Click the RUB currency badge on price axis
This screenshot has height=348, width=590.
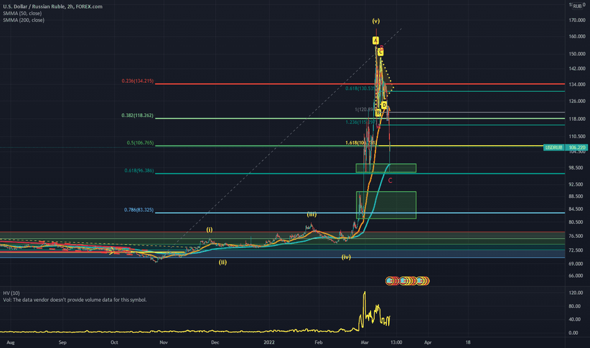(x=577, y=6)
